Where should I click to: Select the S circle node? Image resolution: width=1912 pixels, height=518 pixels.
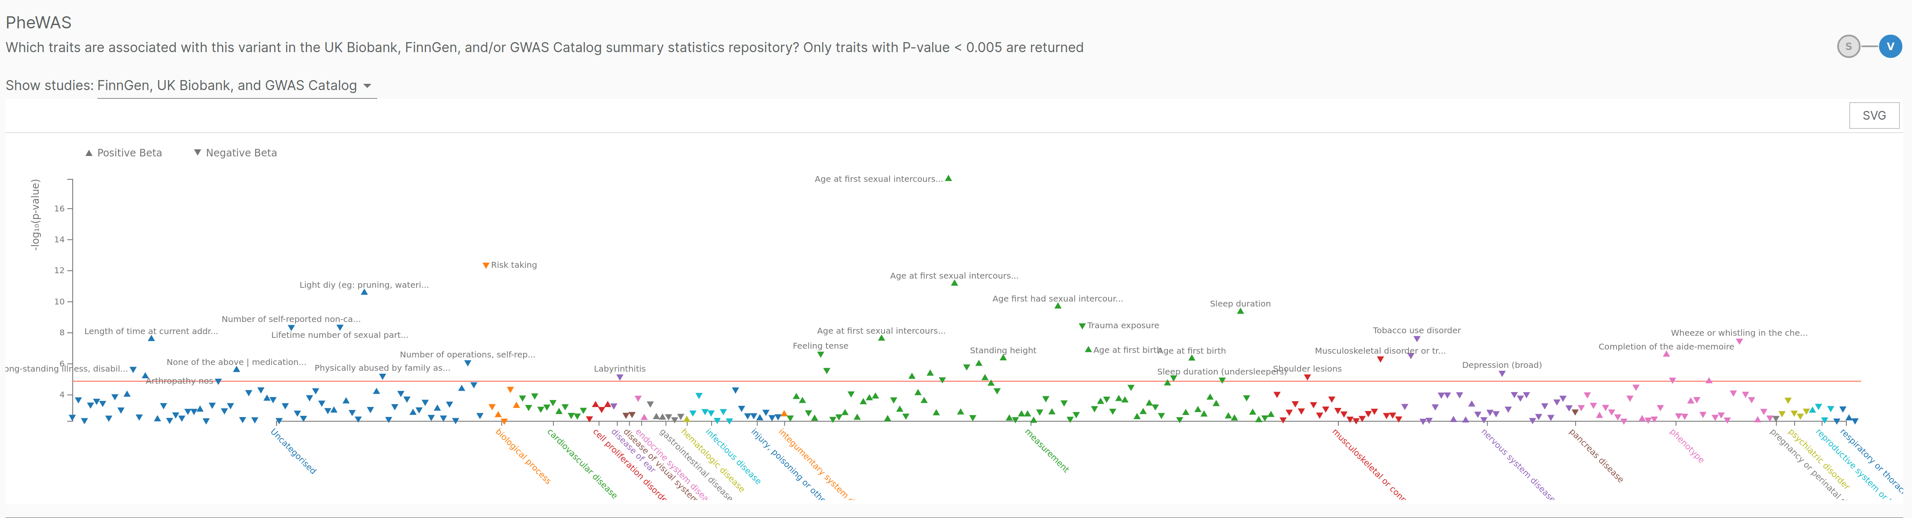click(x=1849, y=47)
